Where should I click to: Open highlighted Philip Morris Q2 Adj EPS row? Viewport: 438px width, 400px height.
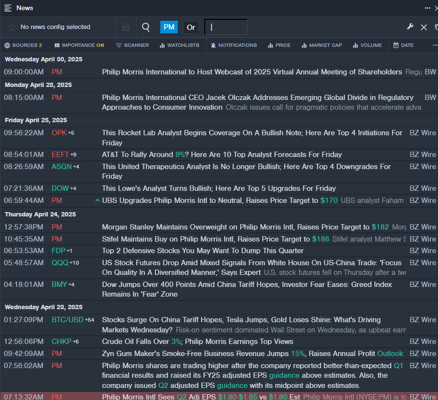click(x=219, y=396)
